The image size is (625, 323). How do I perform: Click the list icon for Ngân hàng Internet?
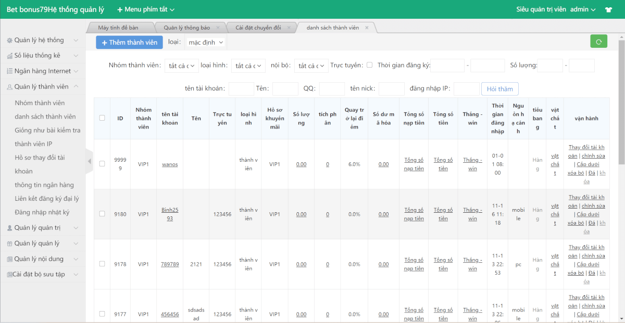[x=9, y=71]
